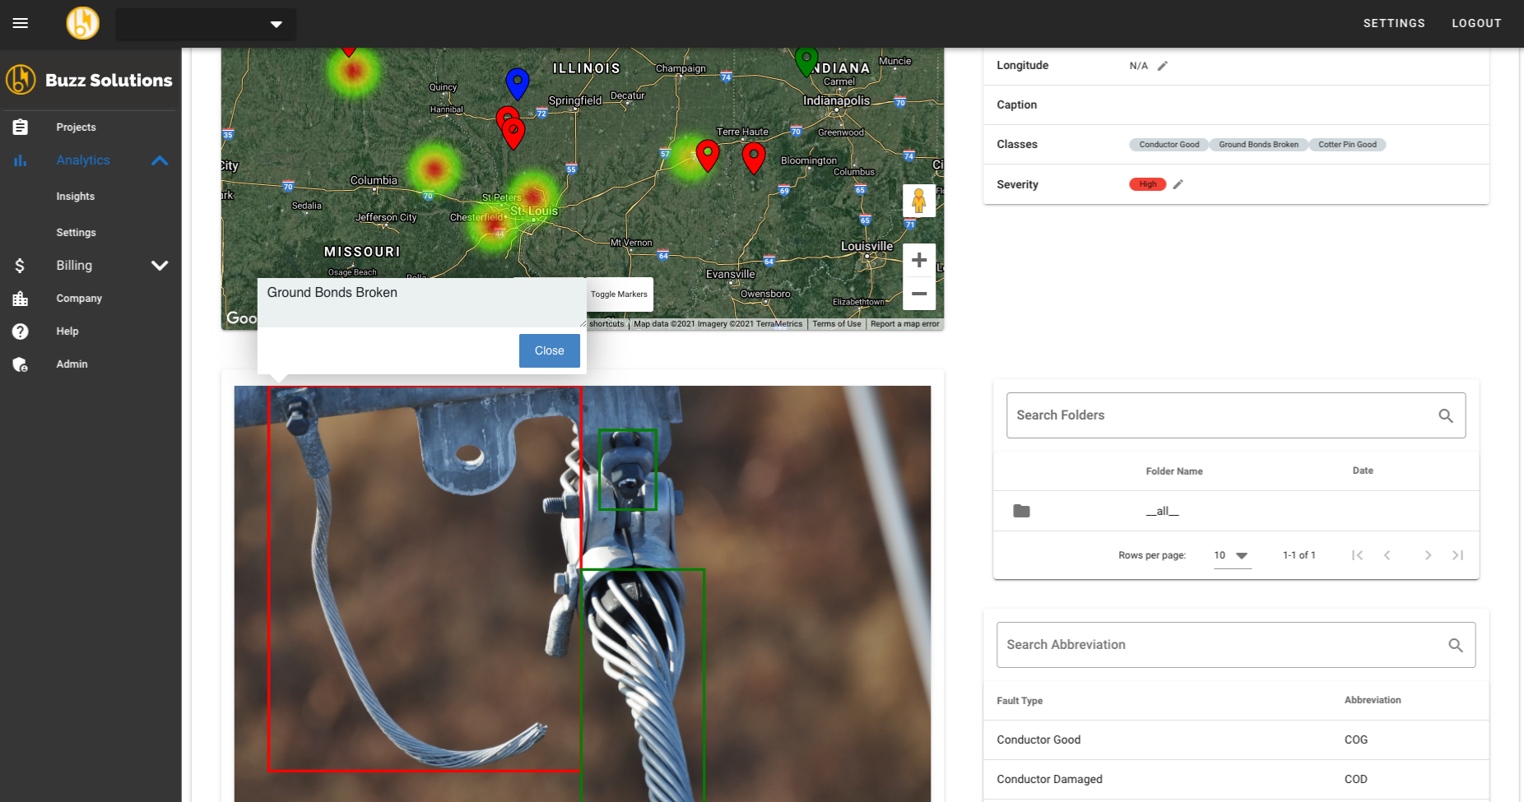Go to last page of folders
Screen dimensions: 1524x802
[x=1457, y=555]
